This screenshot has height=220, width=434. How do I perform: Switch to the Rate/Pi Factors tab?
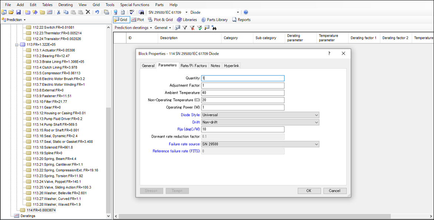click(x=193, y=66)
